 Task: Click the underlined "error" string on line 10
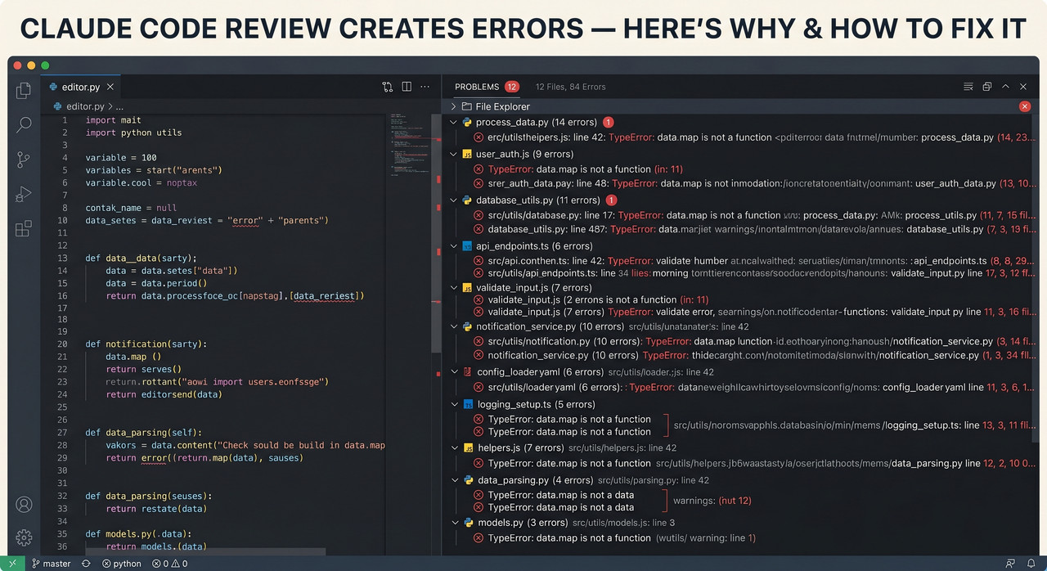[245, 220]
